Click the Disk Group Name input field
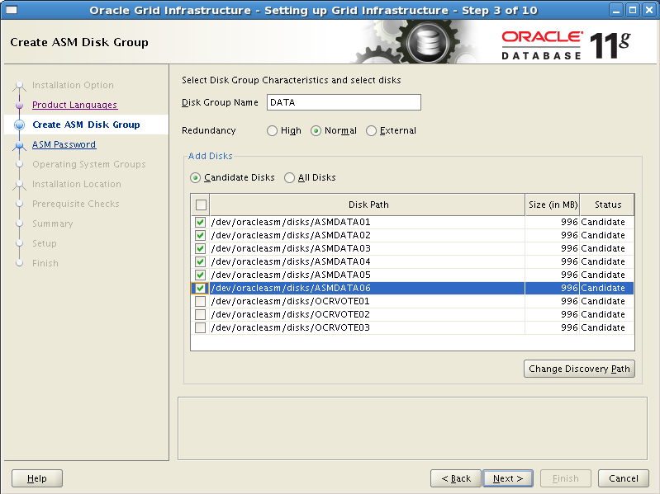This screenshot has width=660, height=494. (x=344, y=102)
